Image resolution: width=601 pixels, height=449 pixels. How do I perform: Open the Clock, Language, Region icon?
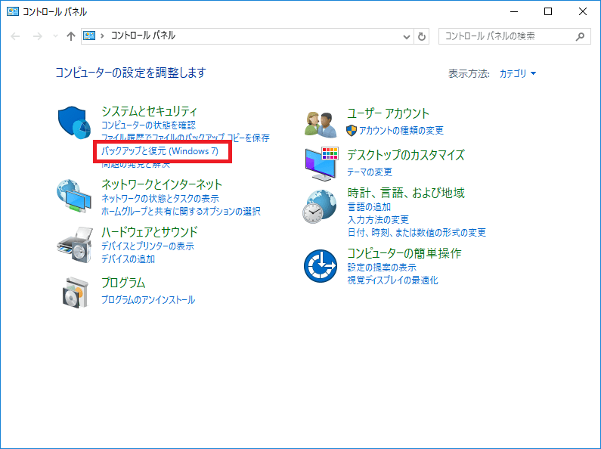pyautogui.click(x=320, y=206)
